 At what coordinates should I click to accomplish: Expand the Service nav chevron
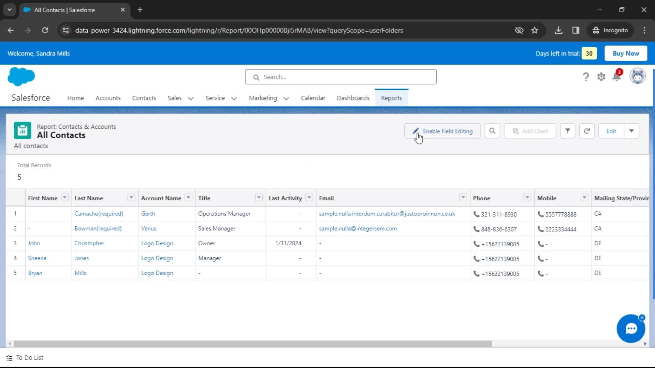coord(234,98)
